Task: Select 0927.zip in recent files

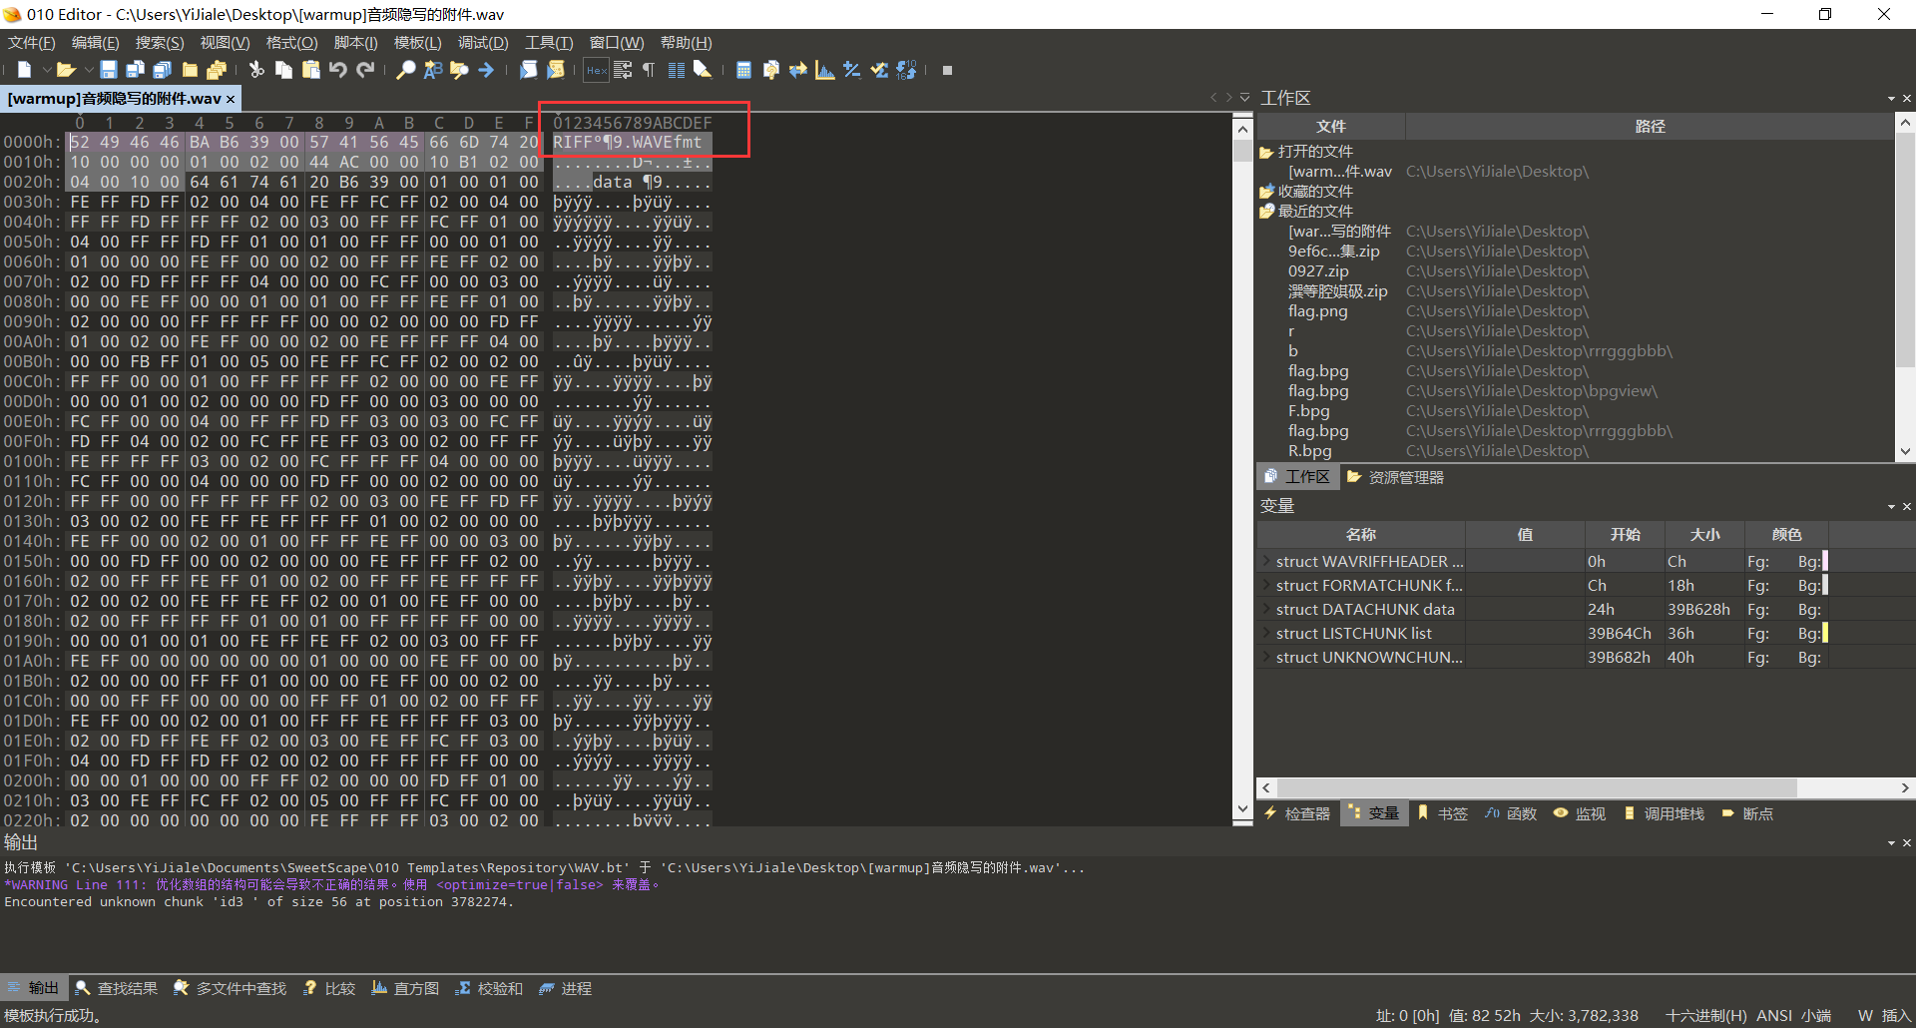Action: (x=1318, y=271)
